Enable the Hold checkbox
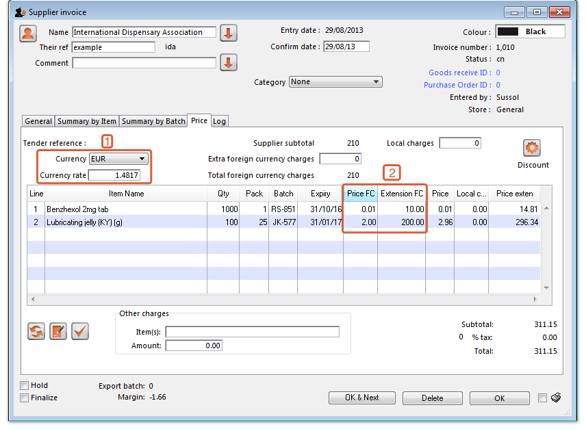The height and width of the screenshot is (429, 586). [x=25, y=385]
